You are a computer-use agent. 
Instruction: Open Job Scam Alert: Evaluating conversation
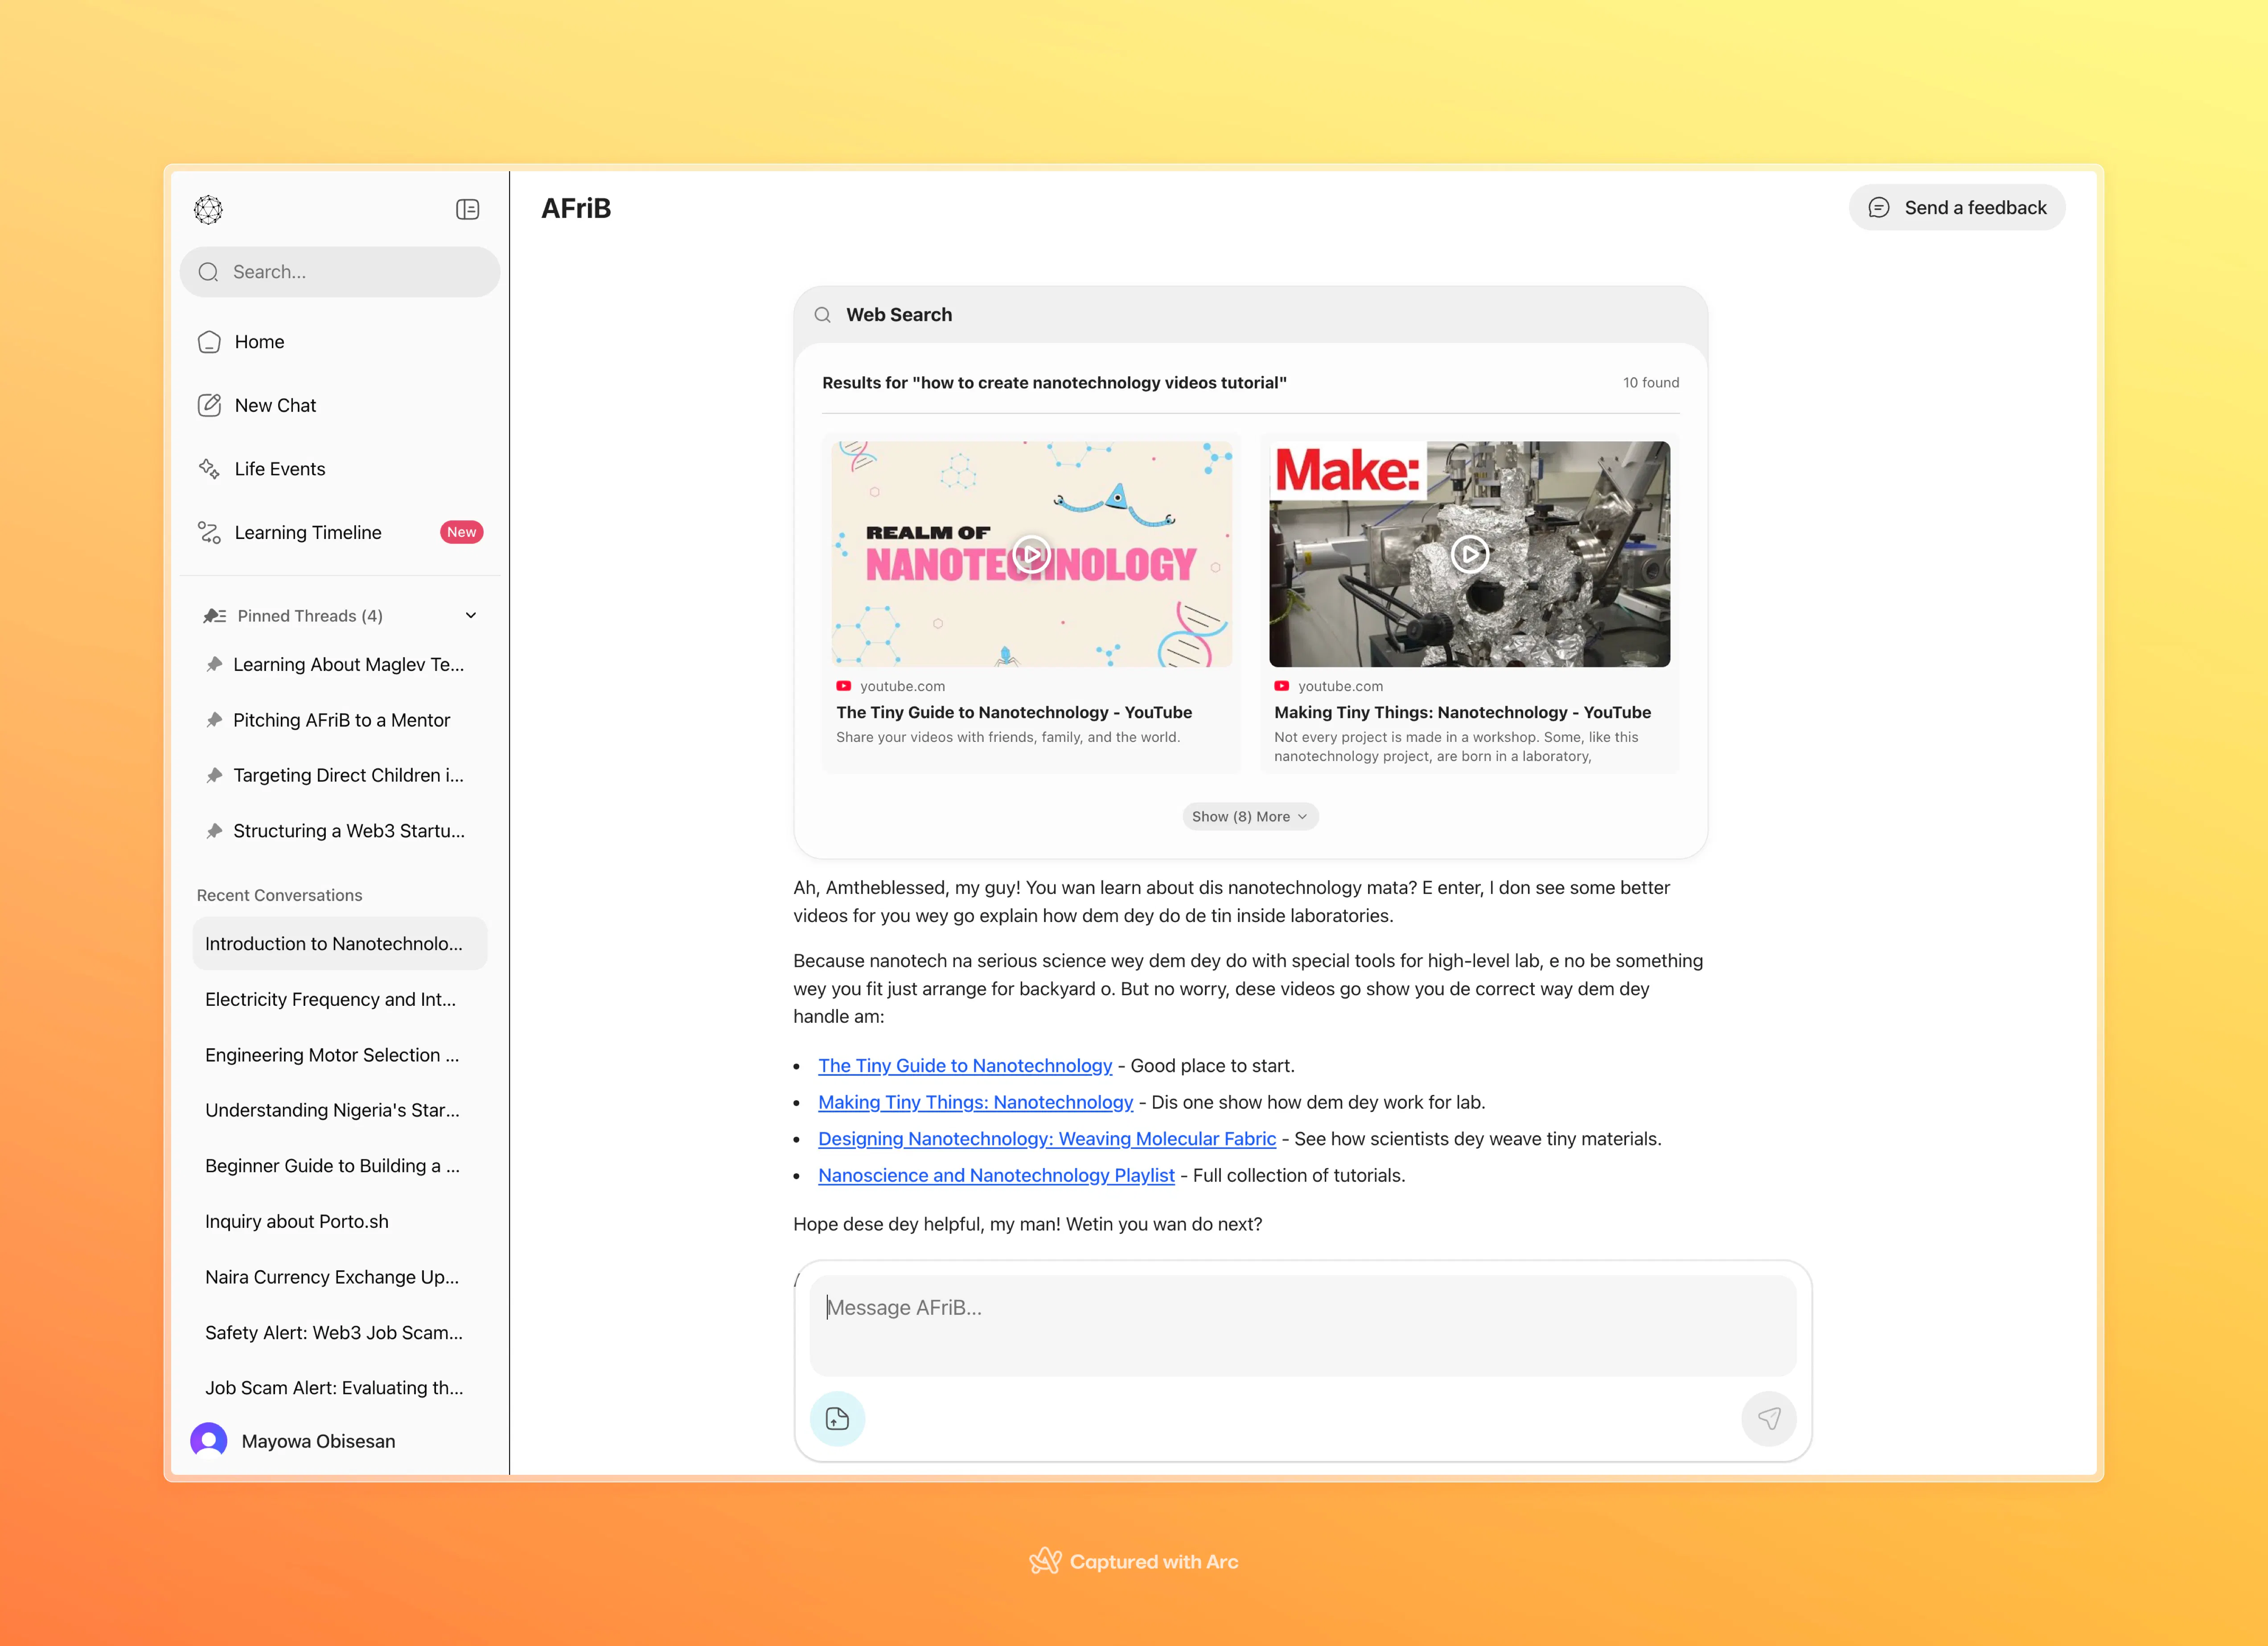pyautogui.click(x=340, y=1388)
